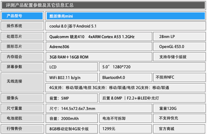The width and height of the screenshot is (207, 134).
Task: Click the 官方商城 cell
Action: tap(179, 129)
